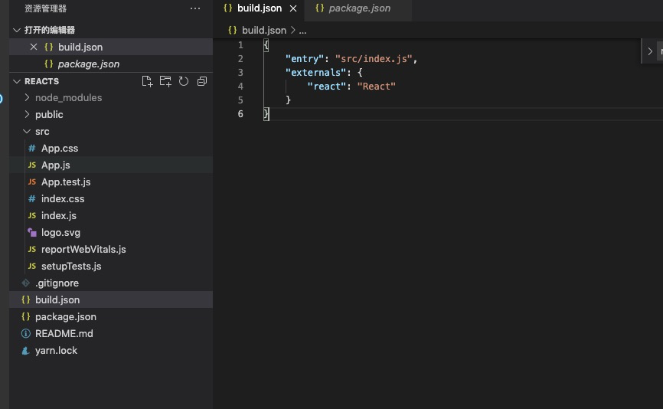Click the info icon beside README.md
The width and height of the screenshot is (663, 409).
point(26,333)
